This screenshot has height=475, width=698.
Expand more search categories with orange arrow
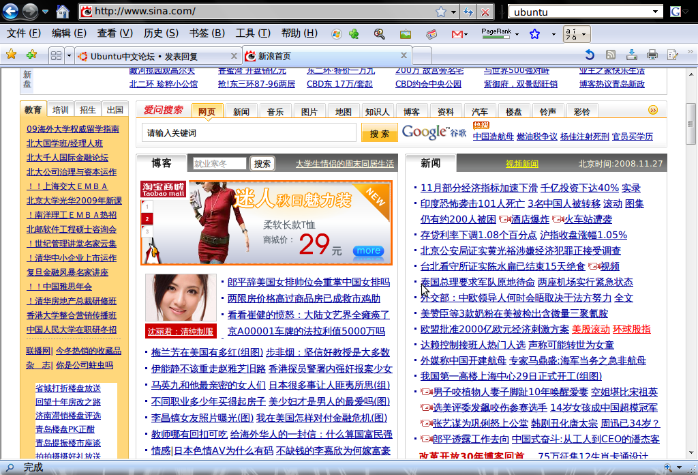tap(653, 110)
